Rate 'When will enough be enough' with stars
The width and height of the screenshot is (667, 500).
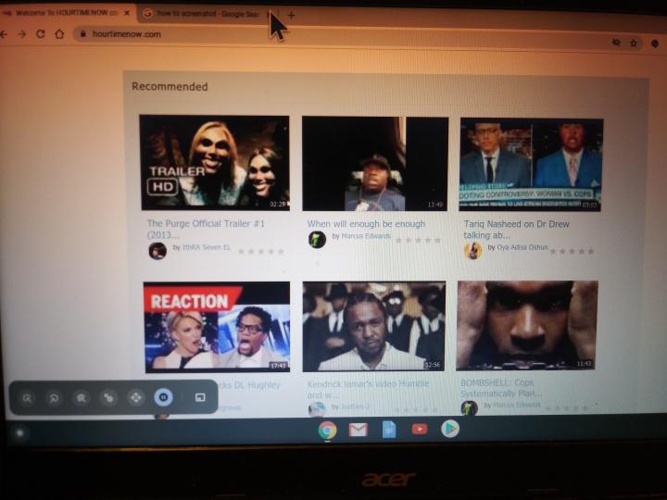[419, 241]
